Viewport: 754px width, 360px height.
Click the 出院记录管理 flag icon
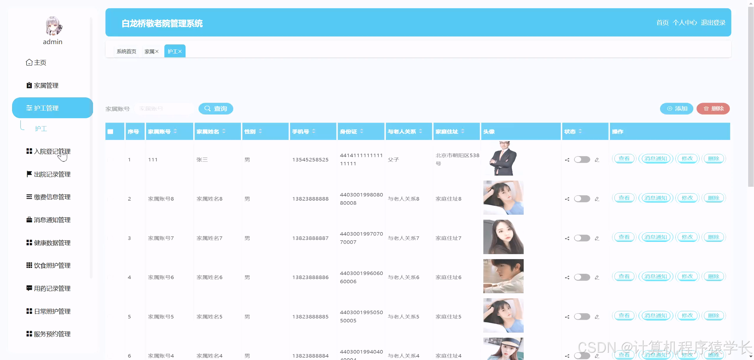tap(29, 174)
